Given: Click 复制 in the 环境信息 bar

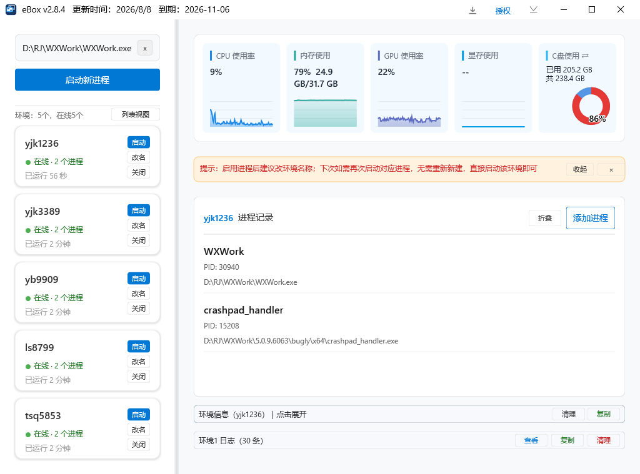Looking at the screenshot, I should [604, 415].
